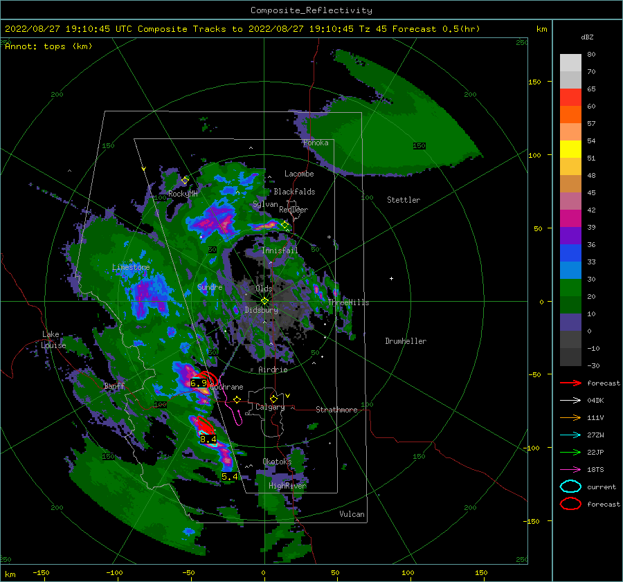
Task: Click the storm top label 8.4
Action: pos(208,439)
